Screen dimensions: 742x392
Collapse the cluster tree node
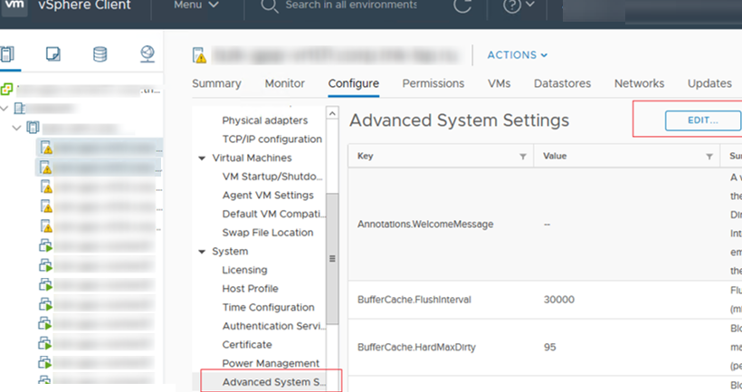pyautogui.click(x=16, y=128)
